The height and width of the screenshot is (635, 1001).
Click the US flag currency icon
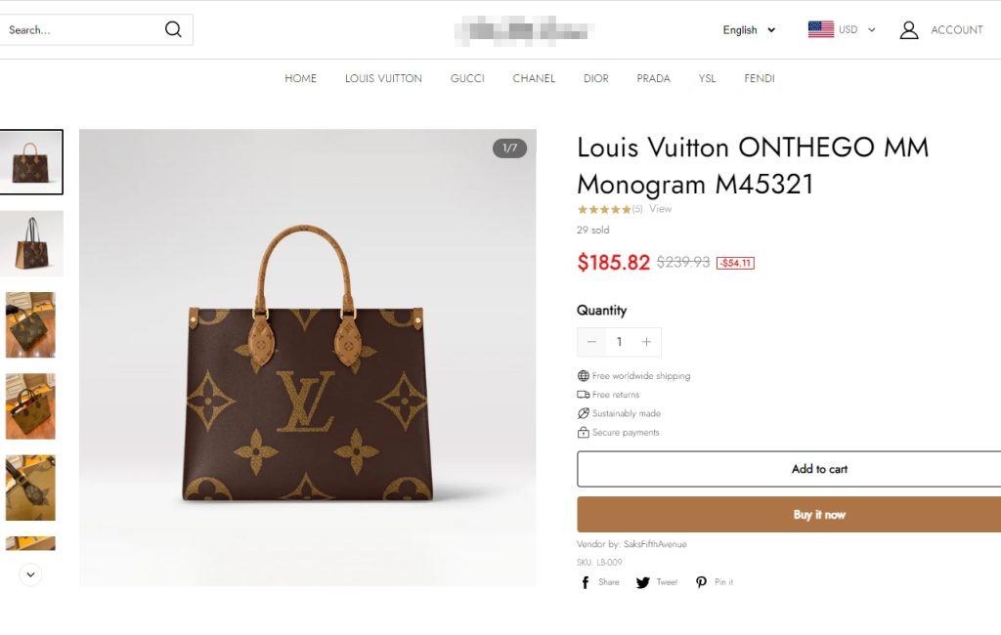click(820, 29)
